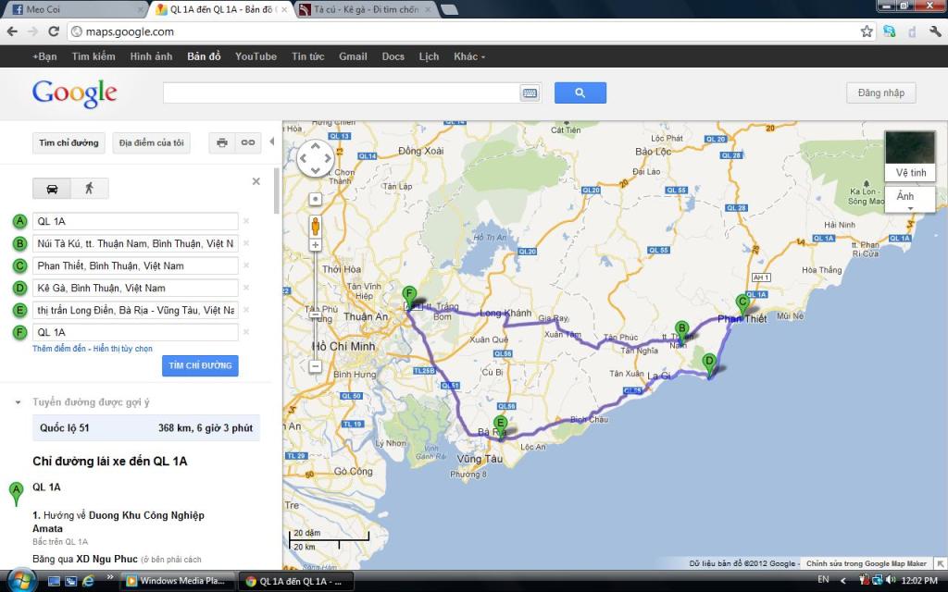This screenshot has height=592, width=948.
Task: Print the directions with printer icon
Action: [222, 142]
